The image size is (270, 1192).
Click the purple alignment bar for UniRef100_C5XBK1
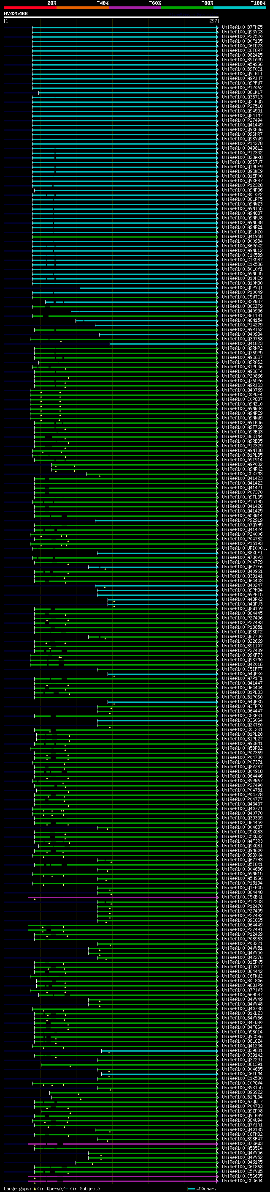click(x=122, y=897)
